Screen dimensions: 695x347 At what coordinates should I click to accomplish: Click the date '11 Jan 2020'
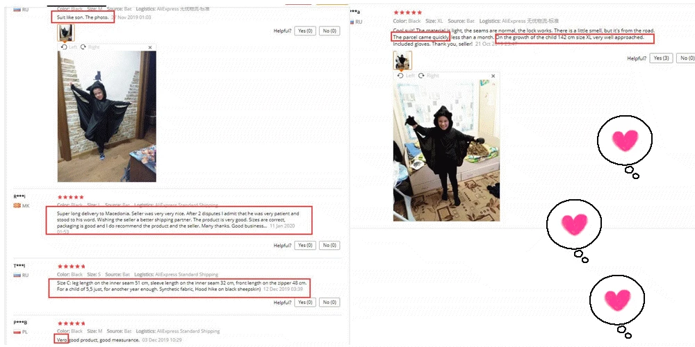282,226
